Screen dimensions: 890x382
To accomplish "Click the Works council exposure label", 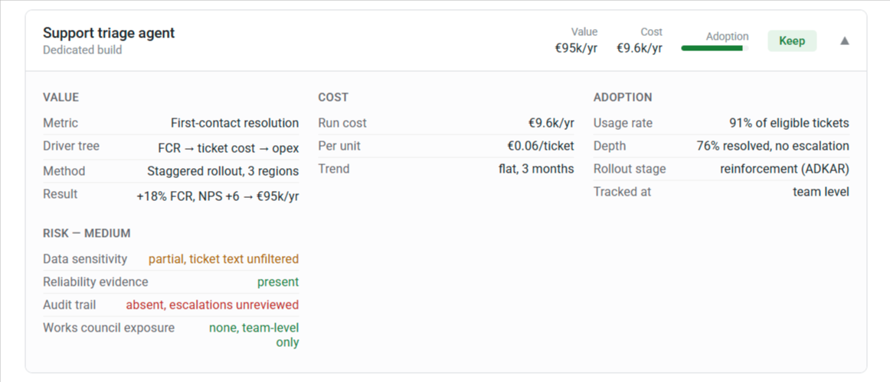I will 109,328.
